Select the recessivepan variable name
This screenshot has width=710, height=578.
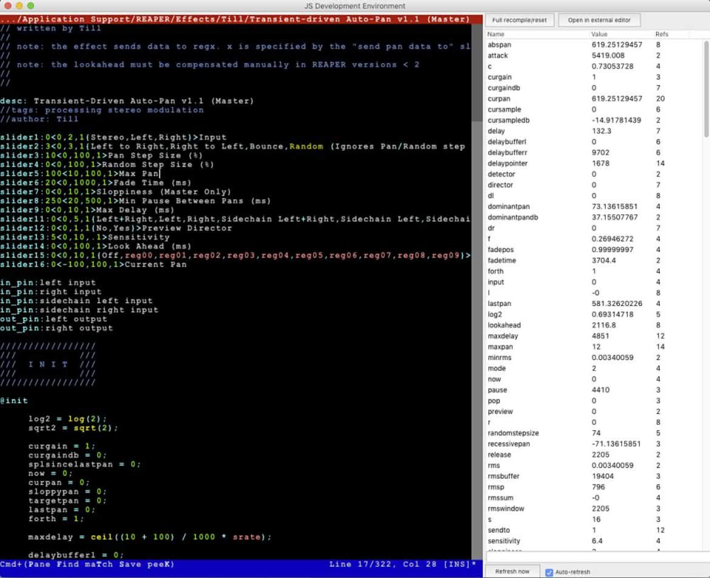[509, 444]
